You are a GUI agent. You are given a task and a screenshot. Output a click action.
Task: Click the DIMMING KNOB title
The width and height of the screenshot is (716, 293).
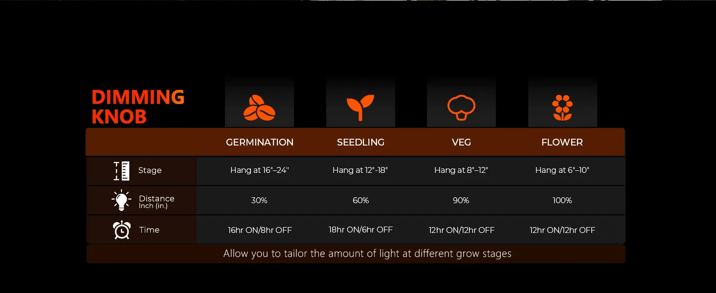tap(138, 107)
